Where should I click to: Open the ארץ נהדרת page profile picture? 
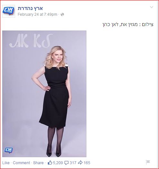(x=9, y=11)
